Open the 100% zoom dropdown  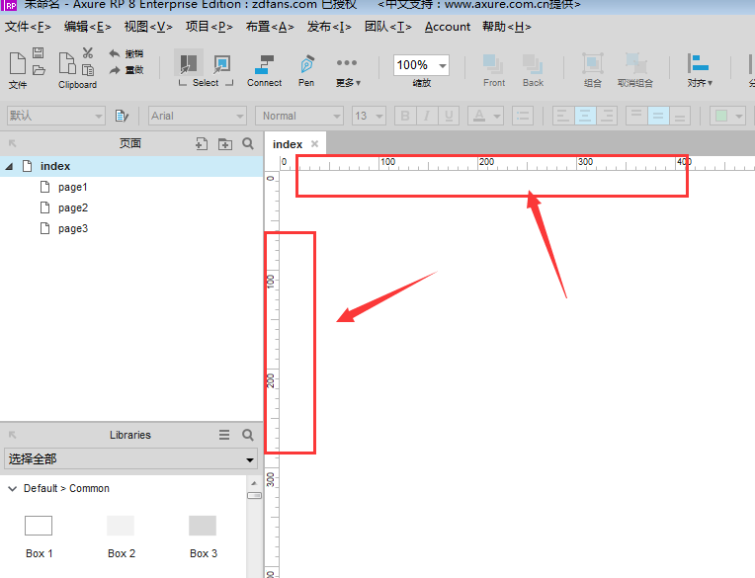coord(441,66)
